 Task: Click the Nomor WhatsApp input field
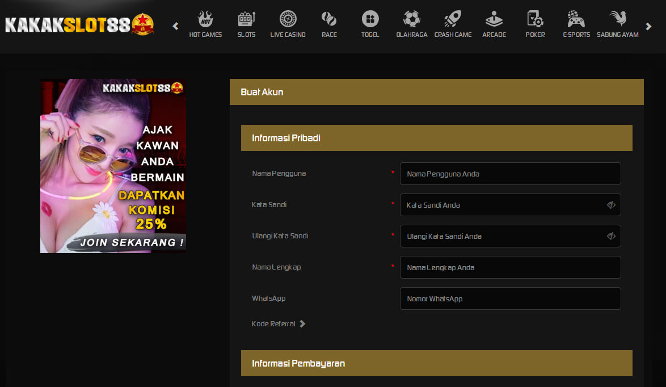coord(510,298)
